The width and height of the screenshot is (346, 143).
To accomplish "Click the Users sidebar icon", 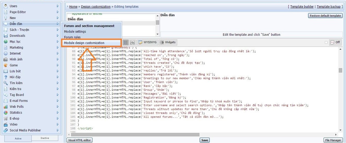I will (x=6, y=6).
